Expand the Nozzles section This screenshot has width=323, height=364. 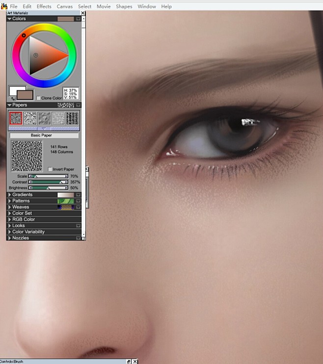(9, 238)
